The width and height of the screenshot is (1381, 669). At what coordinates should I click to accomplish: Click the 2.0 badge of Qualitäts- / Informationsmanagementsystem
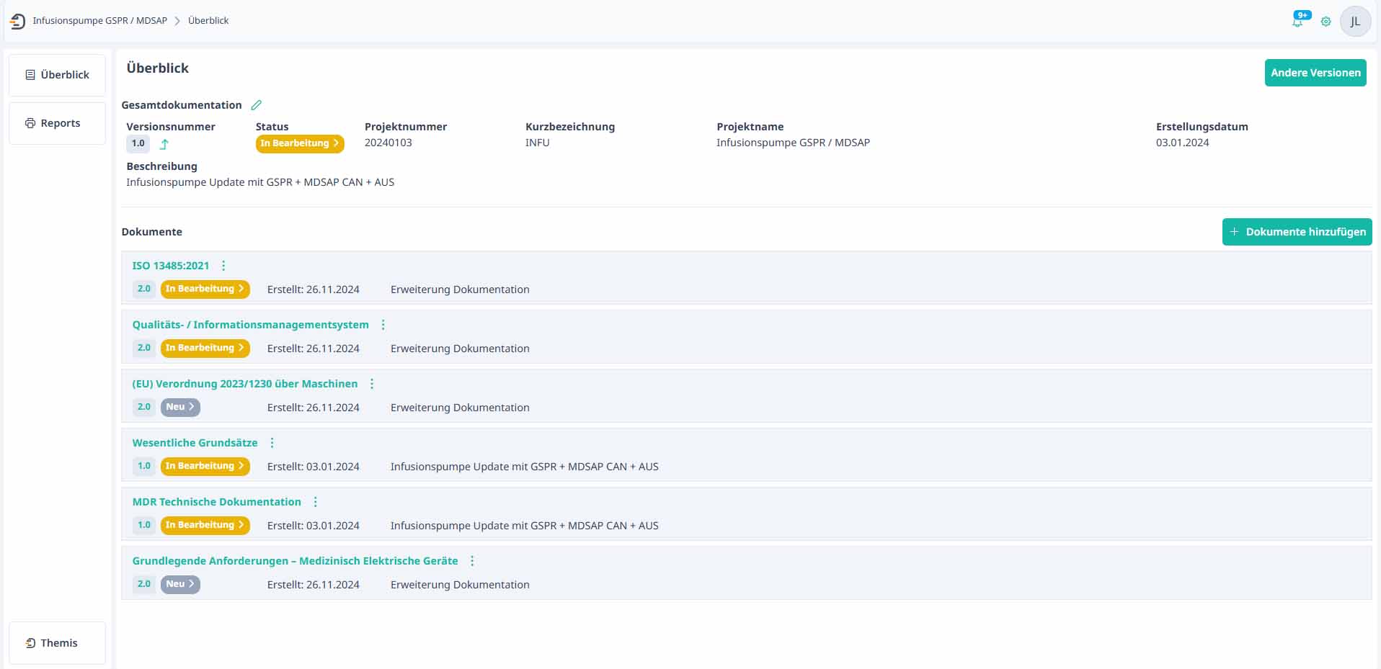(144, 348)
